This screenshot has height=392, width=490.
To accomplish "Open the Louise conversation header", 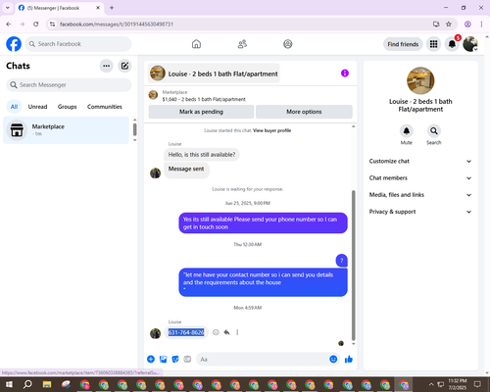I will click(214, 73).
